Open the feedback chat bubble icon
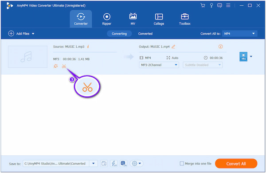This screenshot has height=173, width=266. pos(219,6)
